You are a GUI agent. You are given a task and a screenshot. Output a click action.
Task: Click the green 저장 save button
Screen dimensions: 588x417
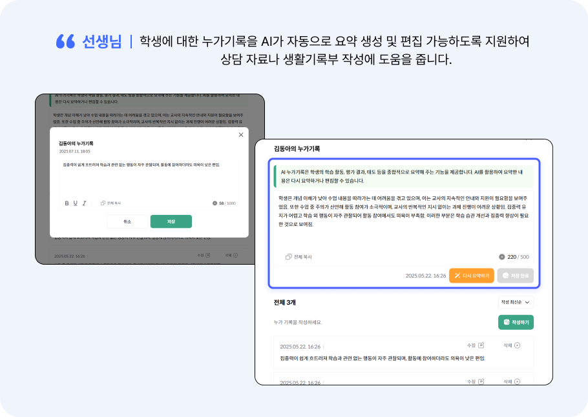(x=171, y=221)
